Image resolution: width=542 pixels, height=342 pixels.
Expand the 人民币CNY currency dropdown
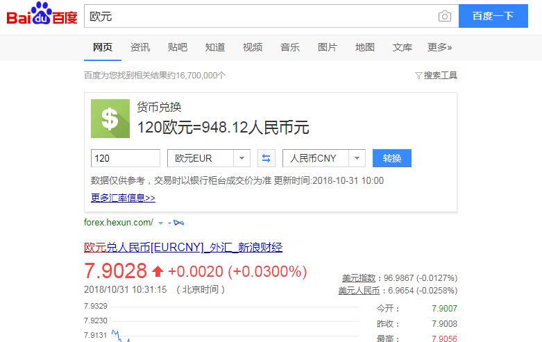tap(357, 158)
